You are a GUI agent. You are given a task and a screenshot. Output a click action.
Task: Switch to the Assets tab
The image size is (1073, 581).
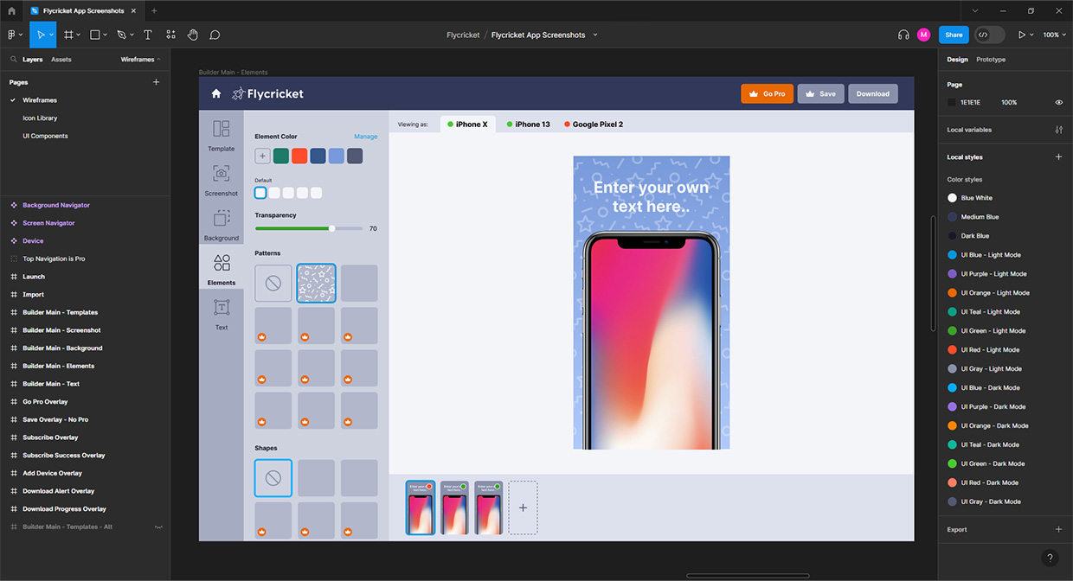61,60
